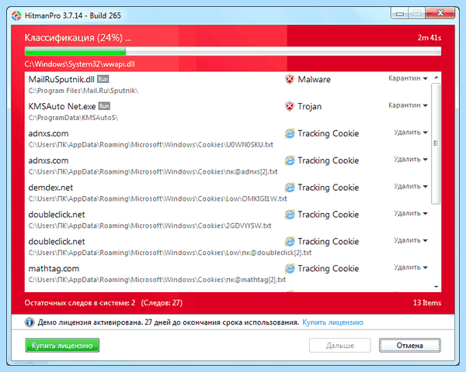Click the path C:\ProgramData\KMSAutoS\
This screenshot has width=466, height=372.
click(x=73, y=118)
